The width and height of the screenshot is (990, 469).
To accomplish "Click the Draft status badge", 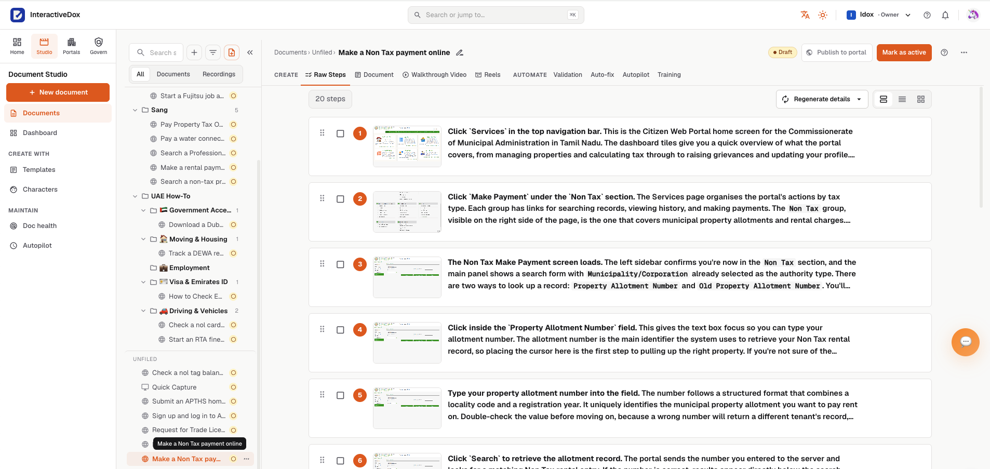I will (782, 52).
